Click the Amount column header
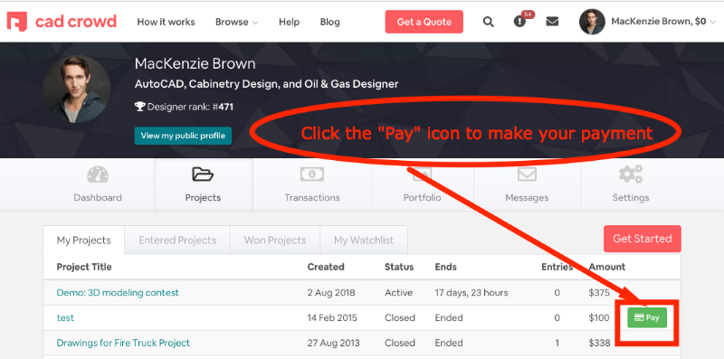This screenshot has height=359, width=724. pyautogui.click(x=607, y=267)
